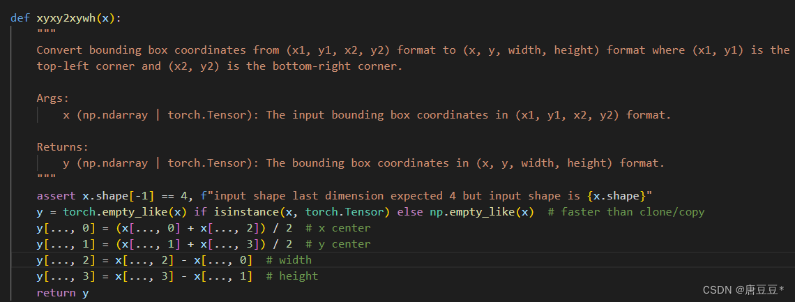795x302 pixels.
Task: Click the 'Returns:' heading in the docstring
Action: [x=63, y=147]
